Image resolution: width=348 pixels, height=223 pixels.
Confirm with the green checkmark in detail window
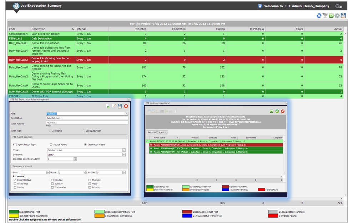click(x=277, y=111)
